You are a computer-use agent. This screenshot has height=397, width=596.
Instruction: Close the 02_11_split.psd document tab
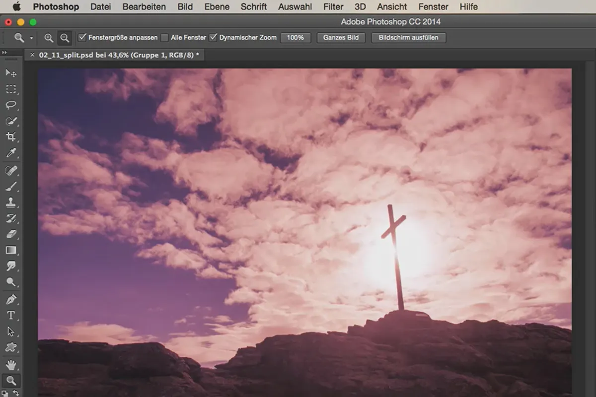pos(32,55)
